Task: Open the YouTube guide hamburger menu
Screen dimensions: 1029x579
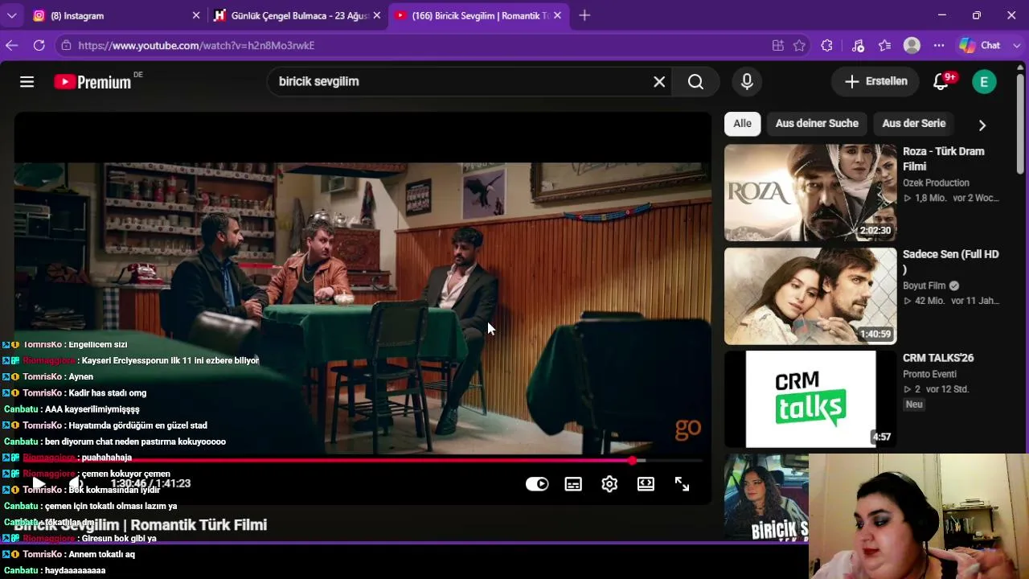Action: coord(27,81)
